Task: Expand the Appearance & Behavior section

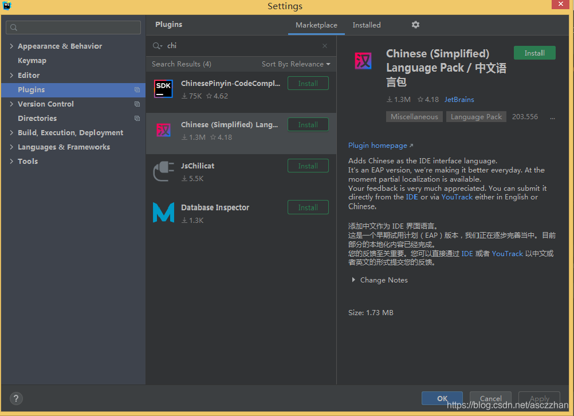Action: (x=11, y=46)
